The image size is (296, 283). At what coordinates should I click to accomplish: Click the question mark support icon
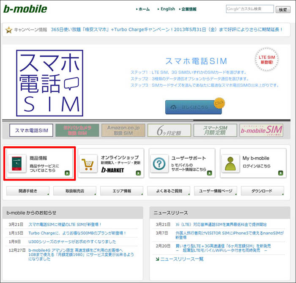coord(159,163)
